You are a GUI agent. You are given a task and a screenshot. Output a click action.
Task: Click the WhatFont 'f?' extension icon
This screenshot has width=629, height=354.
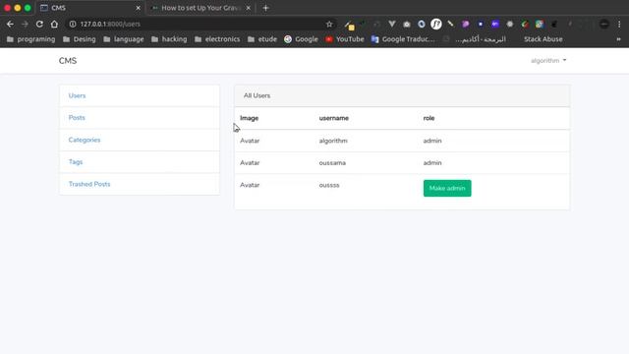[436, 24]
